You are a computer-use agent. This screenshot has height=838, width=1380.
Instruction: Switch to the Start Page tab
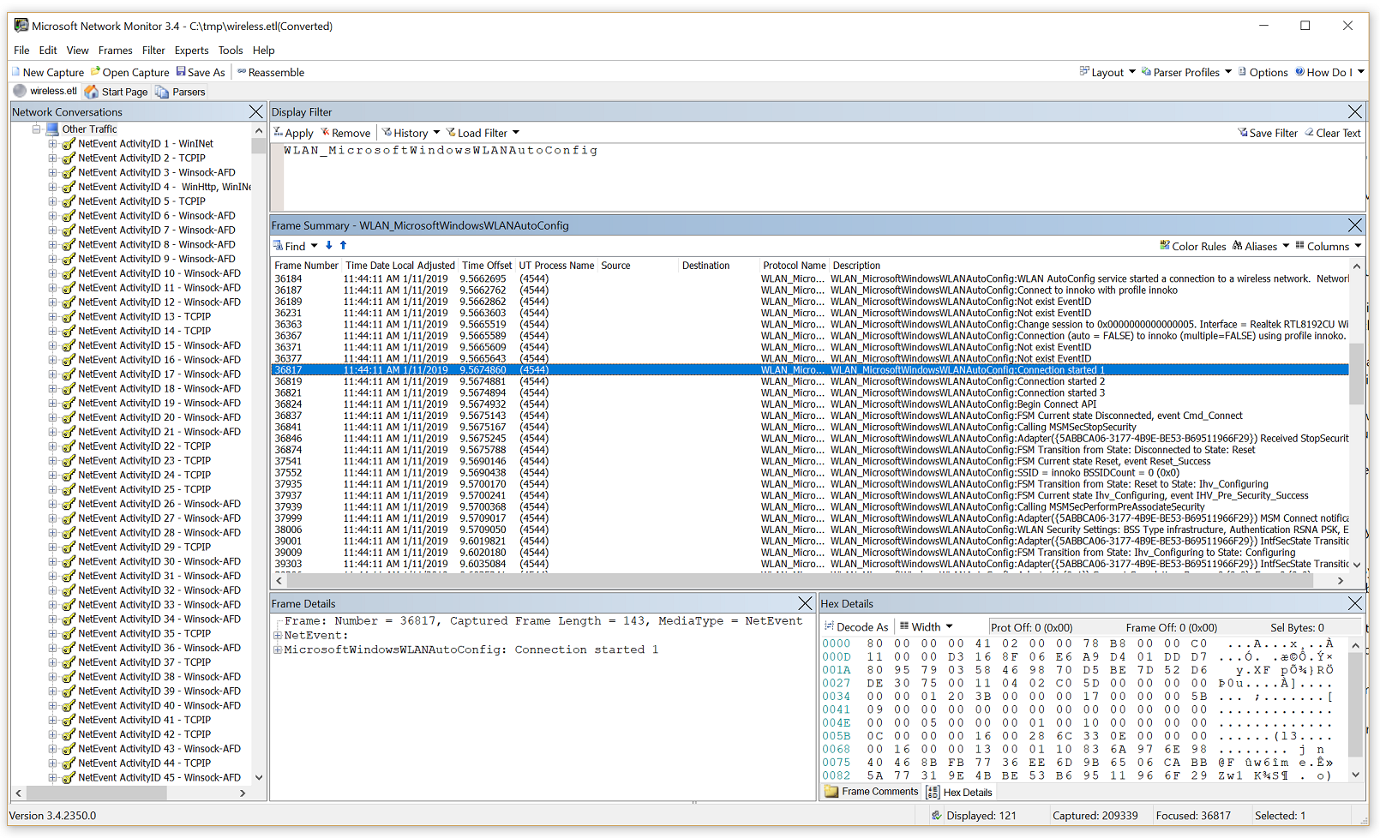coord(117,92)
